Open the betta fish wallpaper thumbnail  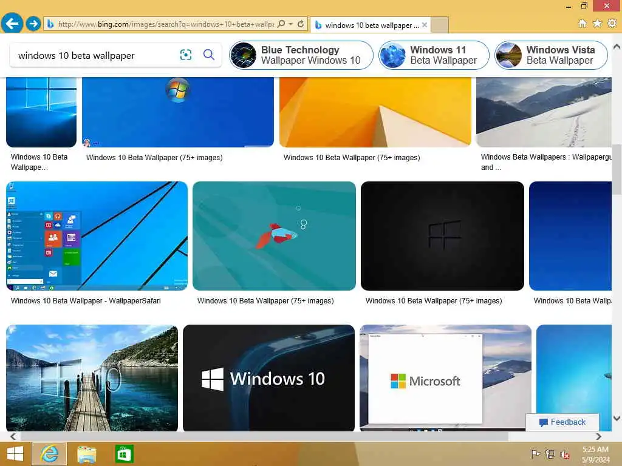coord(274,236)
